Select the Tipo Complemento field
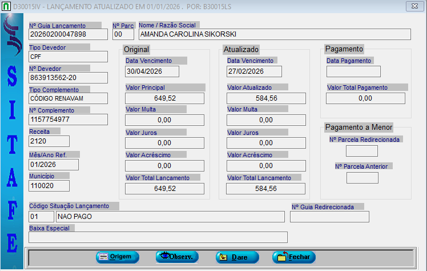 [x=68, y=98]
